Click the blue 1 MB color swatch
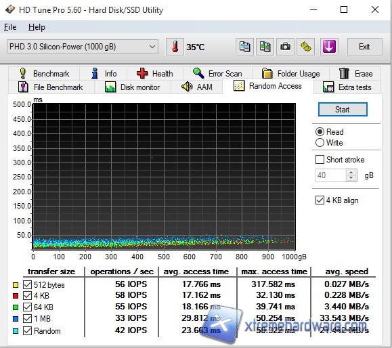392x348 pixels. point(16,319)
